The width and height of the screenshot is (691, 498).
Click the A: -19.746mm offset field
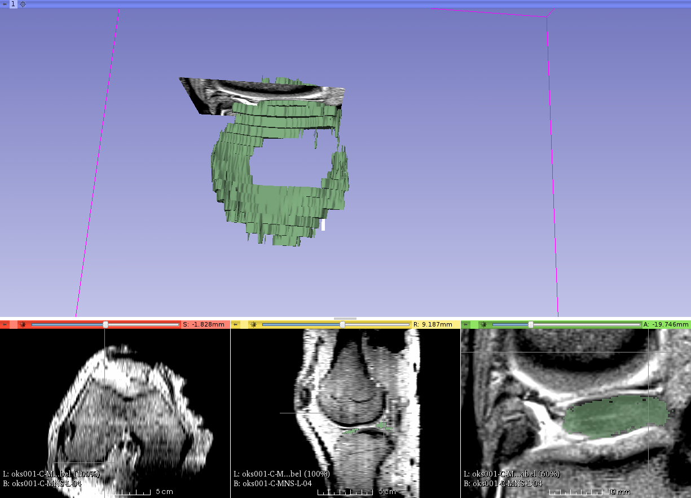point(666,325)
